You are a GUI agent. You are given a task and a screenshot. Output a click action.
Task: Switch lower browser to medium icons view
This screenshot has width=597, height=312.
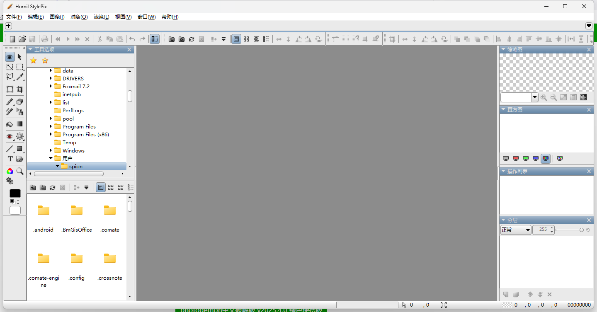click(x=111, y=188)
